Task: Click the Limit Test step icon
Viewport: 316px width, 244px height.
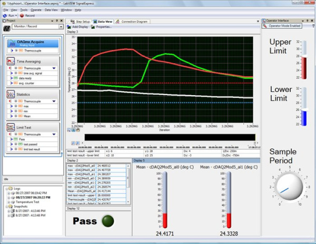Action: coord(11,127)
